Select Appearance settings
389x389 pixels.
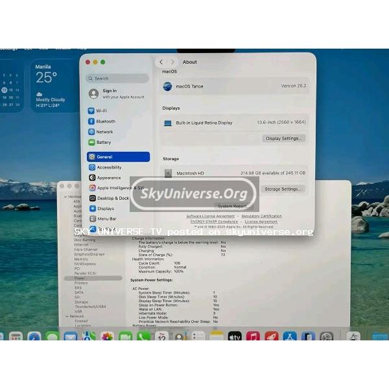(108, 178)
